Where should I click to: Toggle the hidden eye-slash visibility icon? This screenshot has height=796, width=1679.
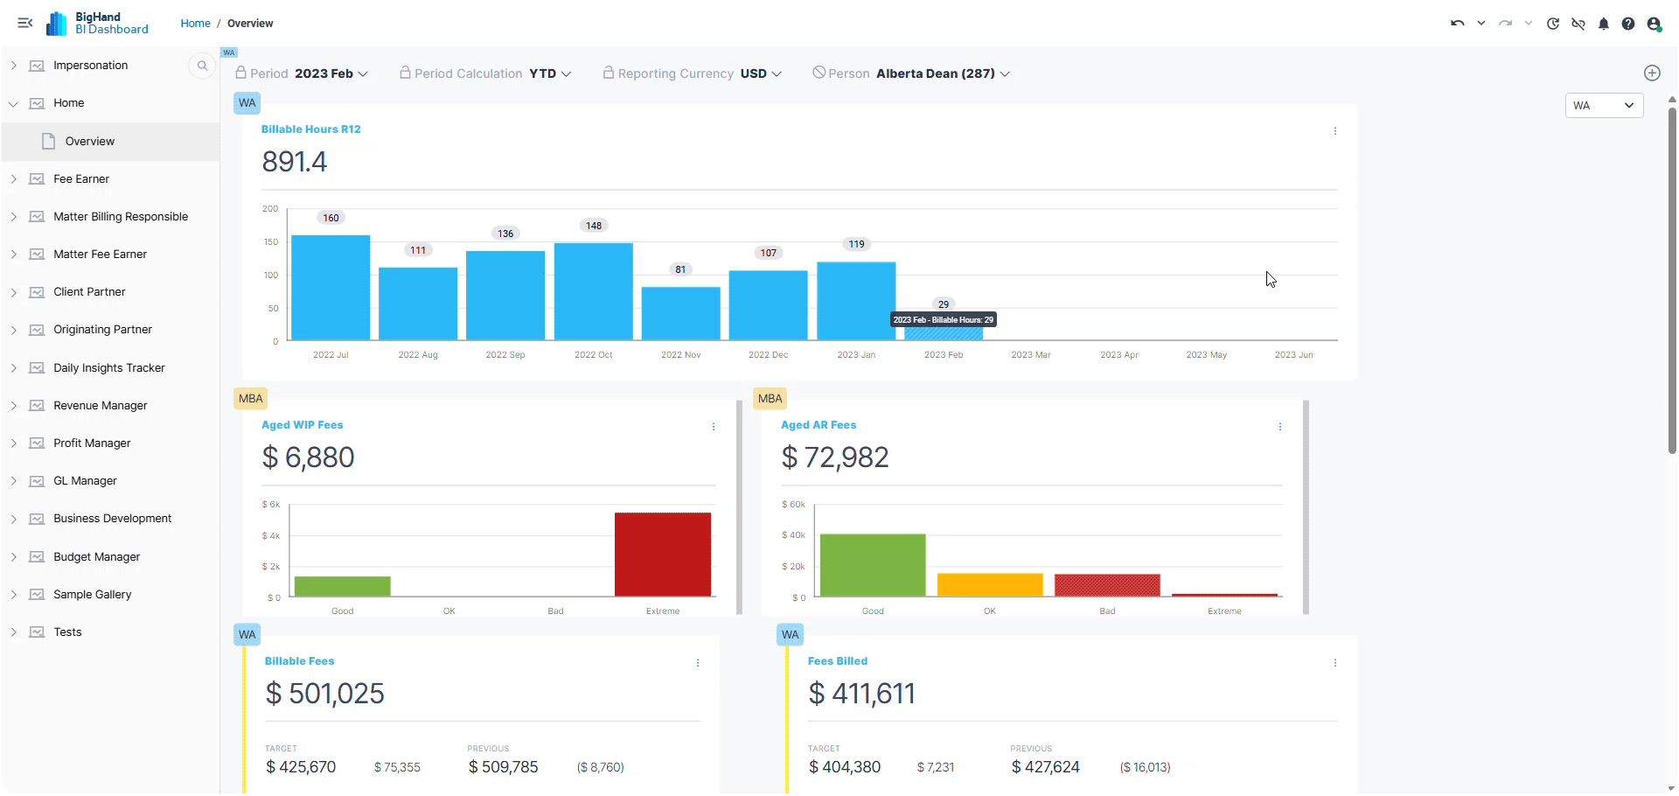(1578, 24)
